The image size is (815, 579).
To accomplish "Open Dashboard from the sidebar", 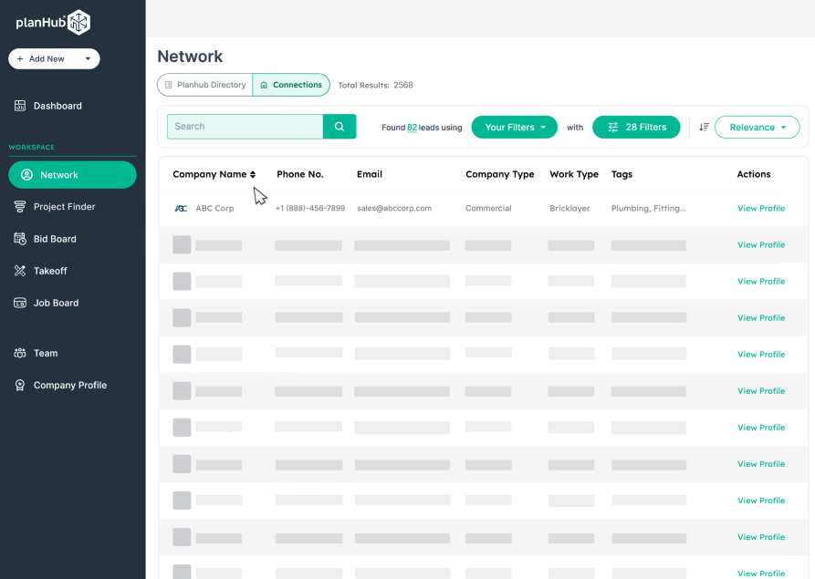I will click(x=57, y=106).
